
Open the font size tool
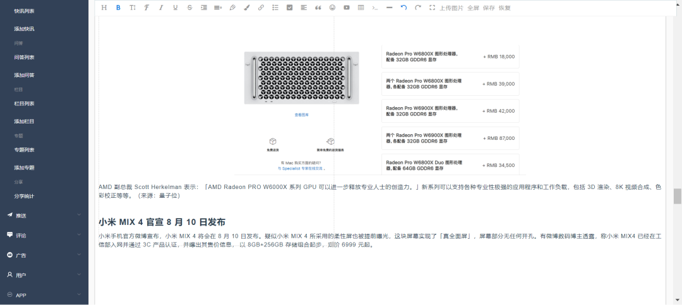pyautogui.click(x=133, y=8)
